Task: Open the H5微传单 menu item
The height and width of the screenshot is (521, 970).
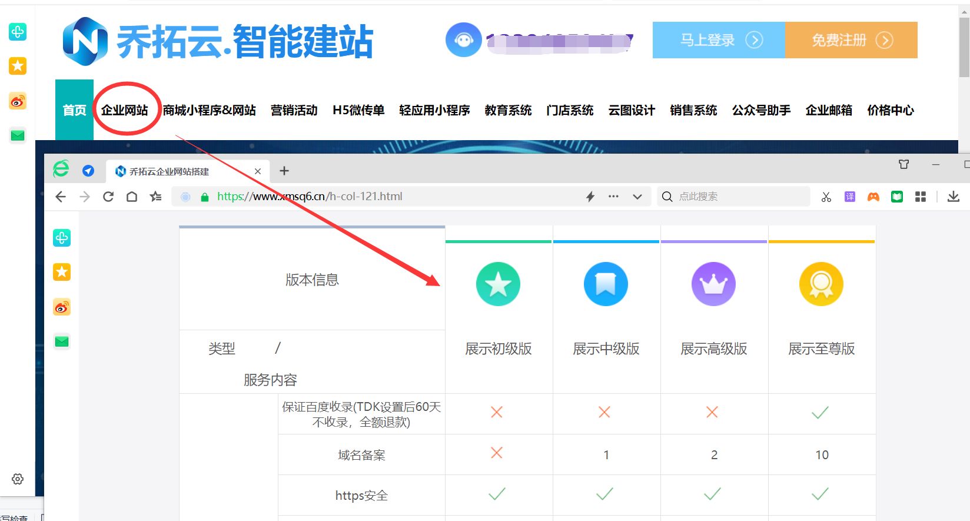Action: [x=358, y=110]
